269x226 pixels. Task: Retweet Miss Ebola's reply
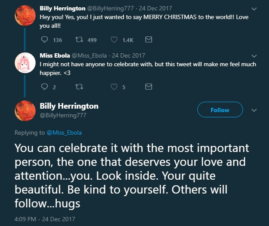click(79, 87)
